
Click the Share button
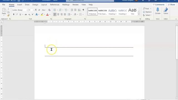pyautogui.click(x=171, y=5)
